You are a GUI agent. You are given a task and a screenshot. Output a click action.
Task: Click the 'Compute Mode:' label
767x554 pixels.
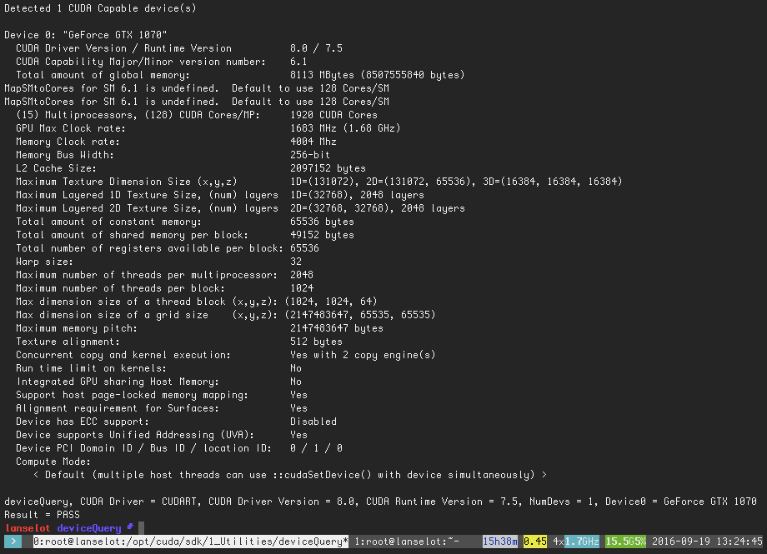(x=53, y=462)
